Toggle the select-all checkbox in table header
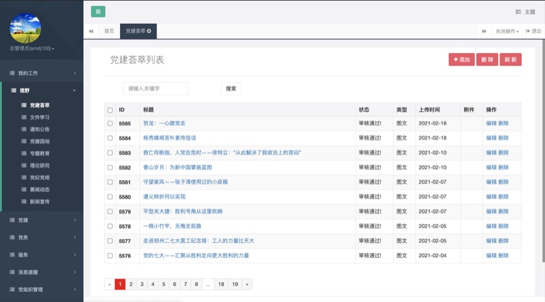The width and height of the screenshot is (545, 302). (x=110, y=110)
